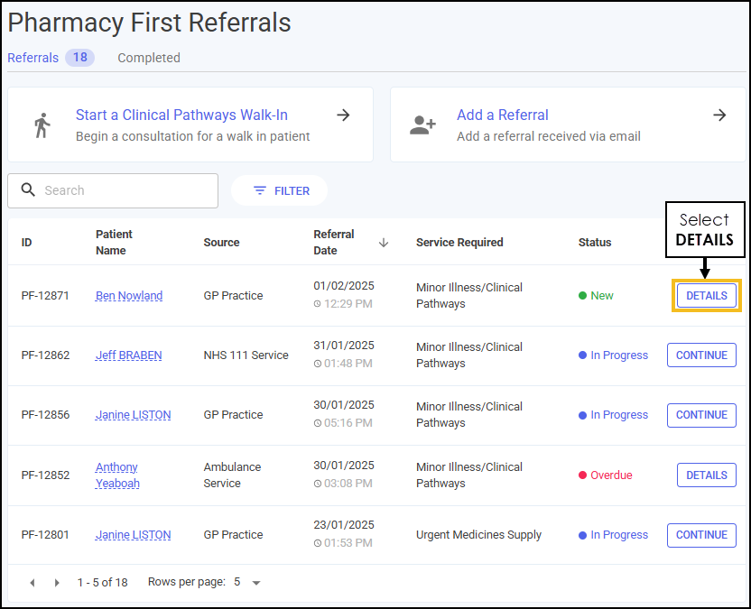Open Janine LISTON link in PF-12856 row

point(134,415)
